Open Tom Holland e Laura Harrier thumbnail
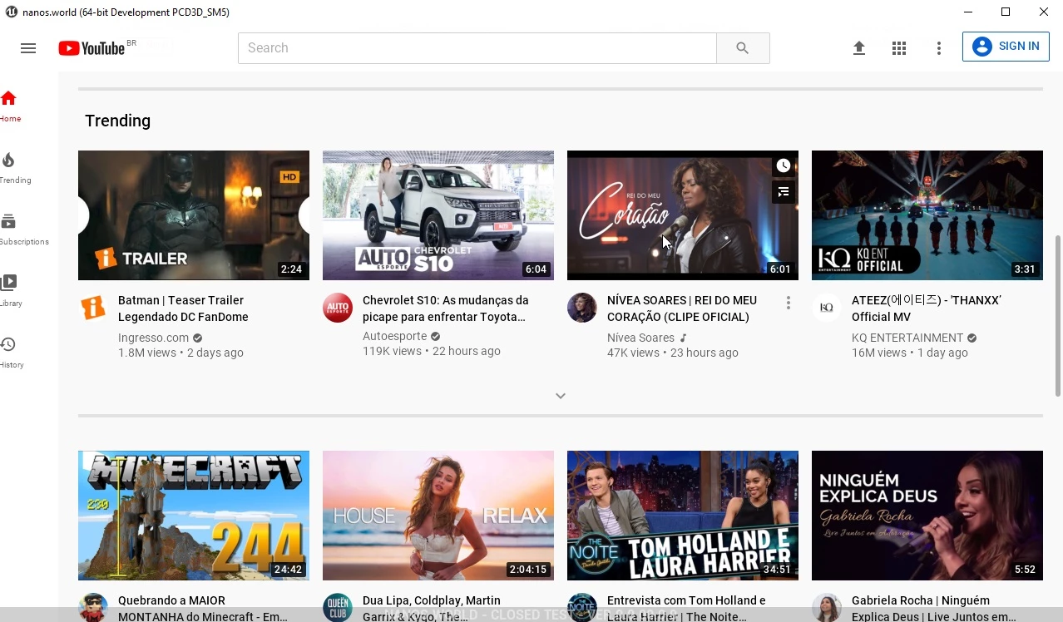Screen dimensions: 1063x622 [x=683, y=516]
